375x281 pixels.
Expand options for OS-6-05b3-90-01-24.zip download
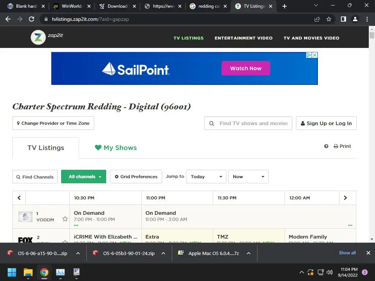(x=163, y=253)
